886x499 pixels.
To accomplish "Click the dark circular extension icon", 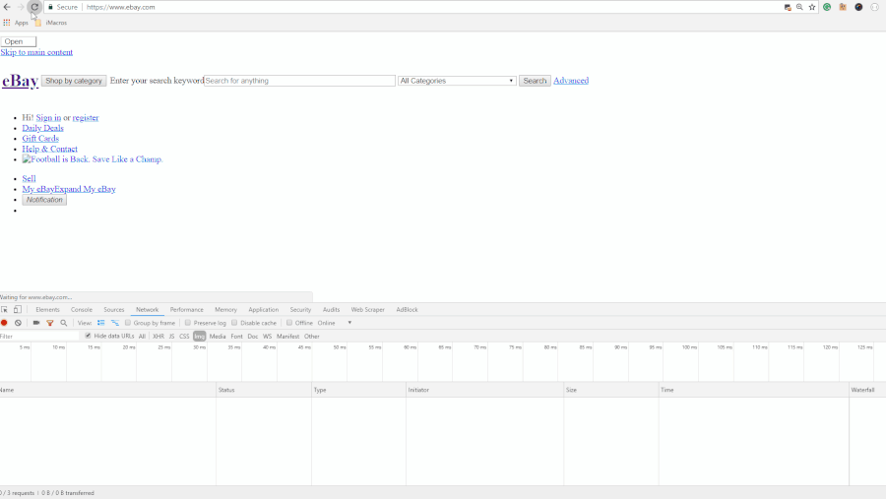I will click(858, 7).
